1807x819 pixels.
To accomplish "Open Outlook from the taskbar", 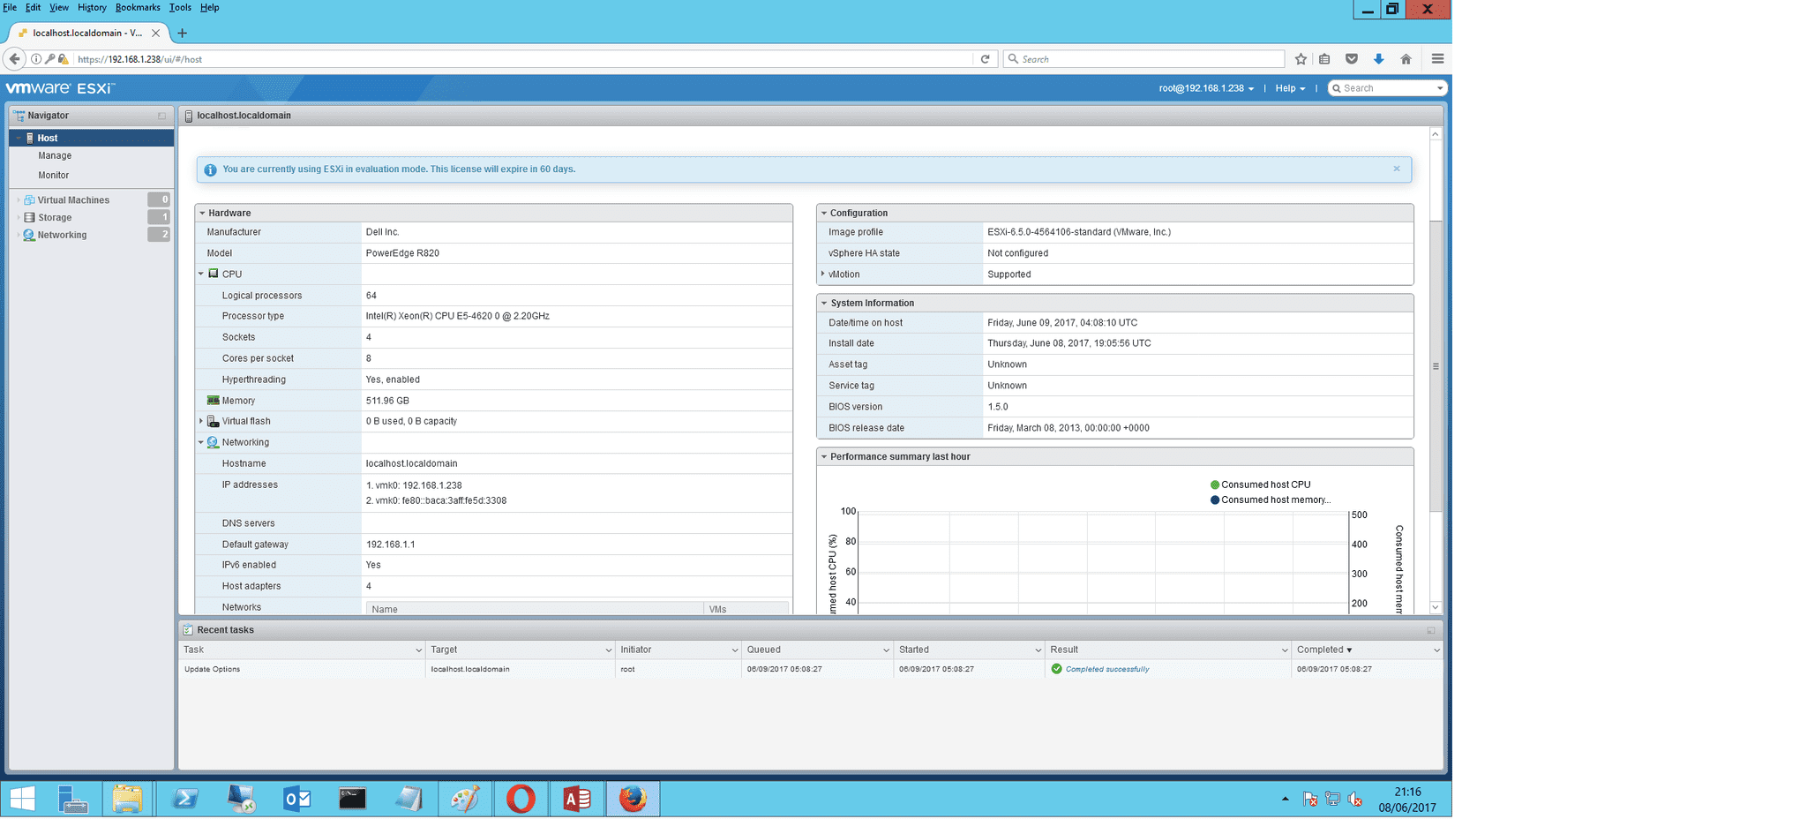I will [297, 799].
